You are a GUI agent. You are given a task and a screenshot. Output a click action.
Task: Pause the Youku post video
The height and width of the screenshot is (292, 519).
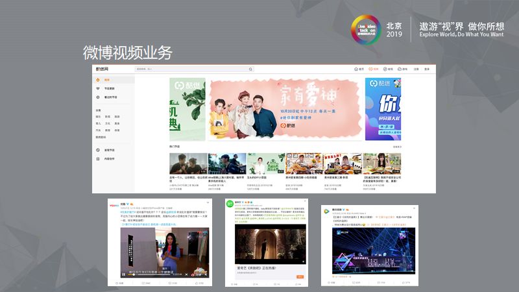pos(123,274)
